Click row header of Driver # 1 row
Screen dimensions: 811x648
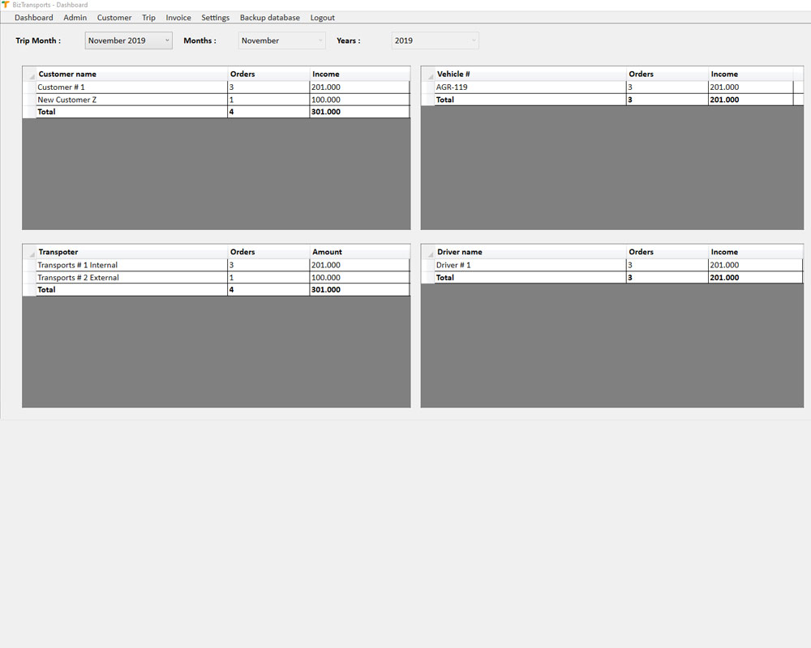click(427, 265)
